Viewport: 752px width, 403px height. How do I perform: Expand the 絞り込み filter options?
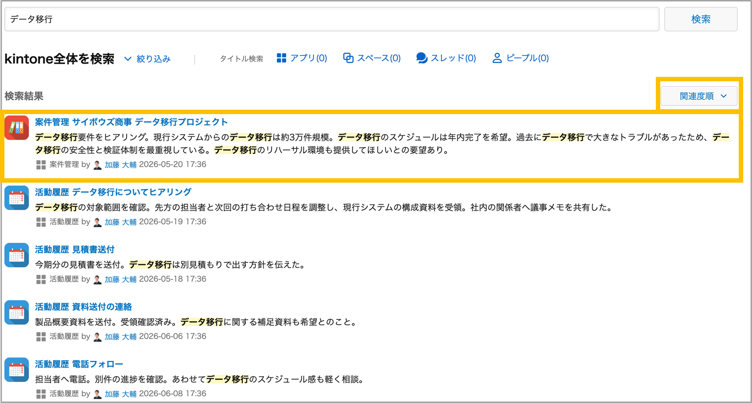(147, 59)
